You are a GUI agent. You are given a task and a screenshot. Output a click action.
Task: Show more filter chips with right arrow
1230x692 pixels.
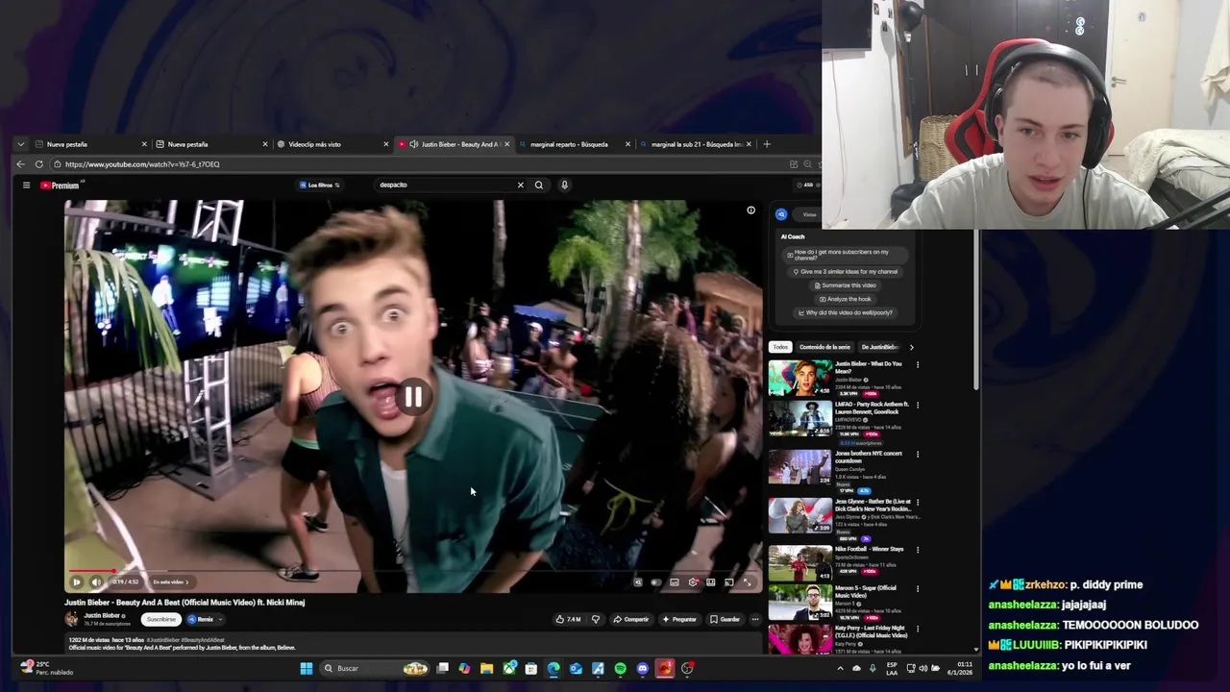pyautogui.click(x=911, y=347)
